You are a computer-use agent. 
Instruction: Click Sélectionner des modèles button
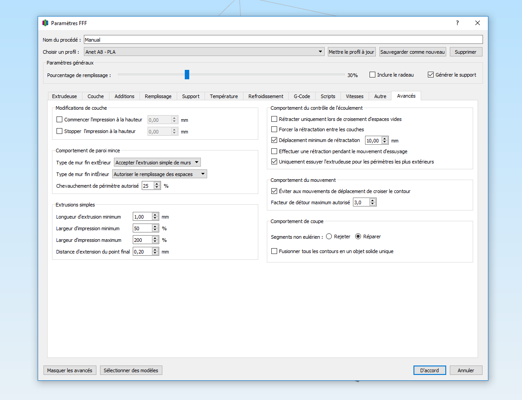point(131,370)
